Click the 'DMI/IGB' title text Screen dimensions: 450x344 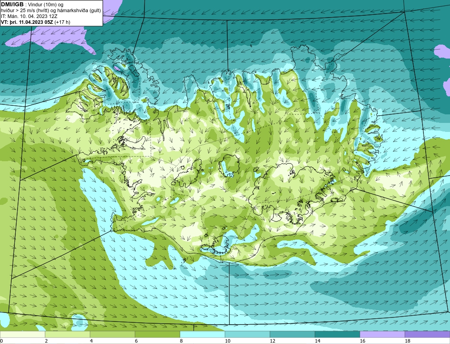point(12,5)
